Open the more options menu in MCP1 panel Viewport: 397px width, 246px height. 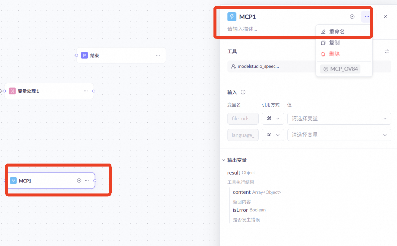click(367, 17)
